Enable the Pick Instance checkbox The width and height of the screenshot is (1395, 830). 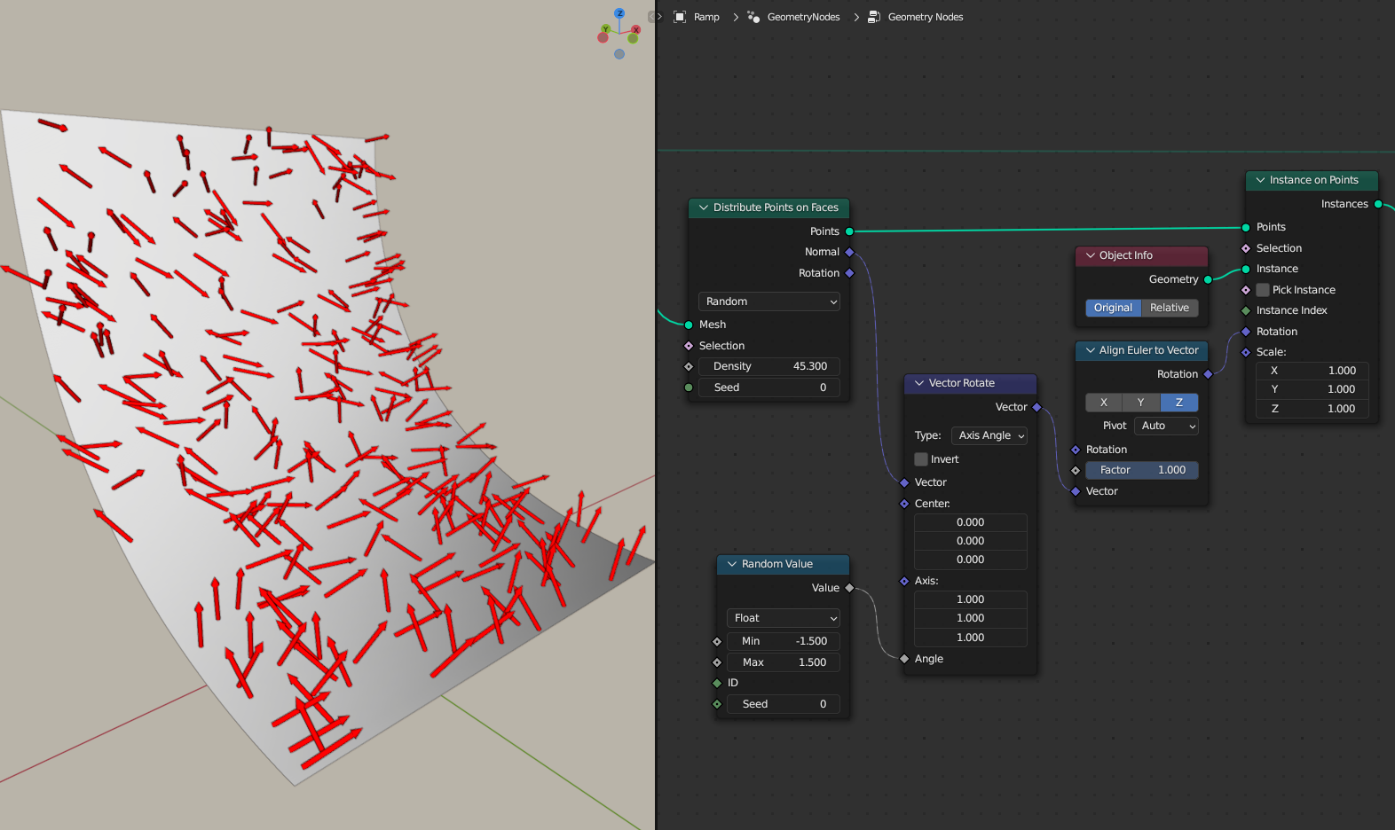point(1263,290)
